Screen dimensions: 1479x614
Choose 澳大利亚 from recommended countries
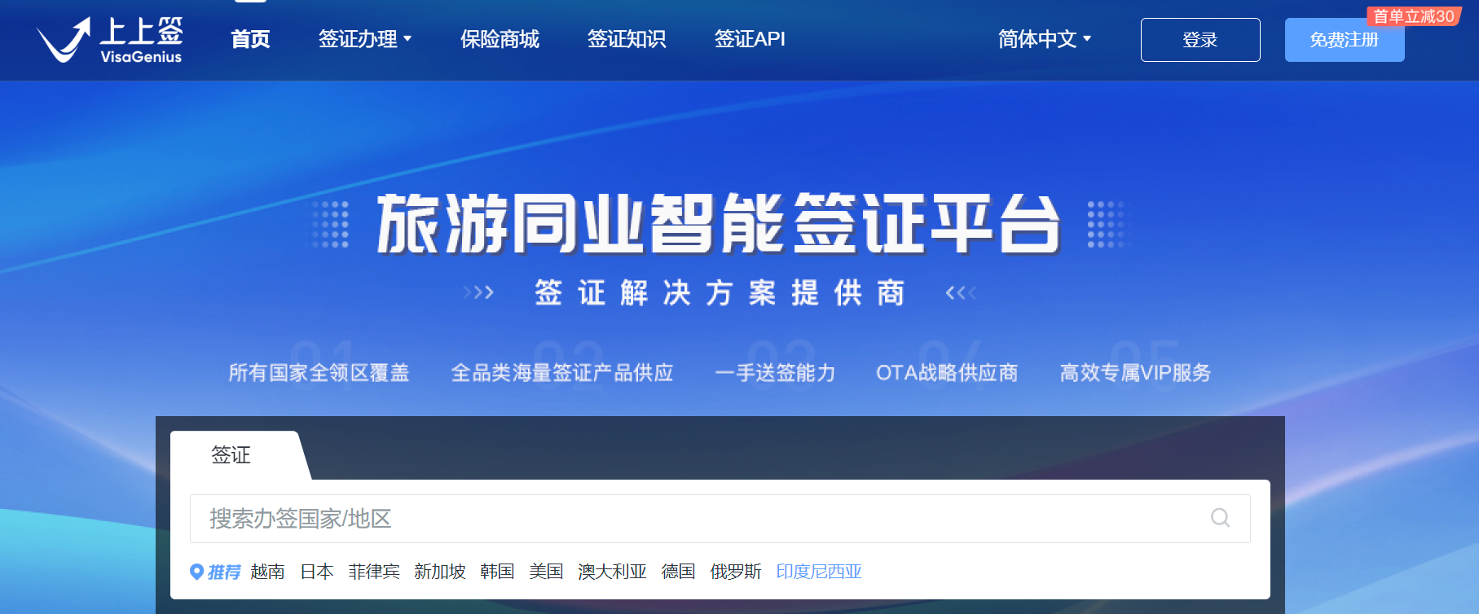pos(612,572)
